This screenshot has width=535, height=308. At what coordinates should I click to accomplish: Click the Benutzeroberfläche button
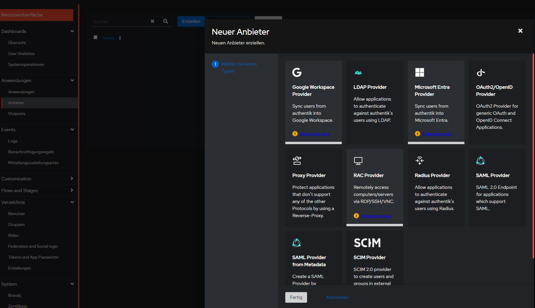[x=36, y=15]
